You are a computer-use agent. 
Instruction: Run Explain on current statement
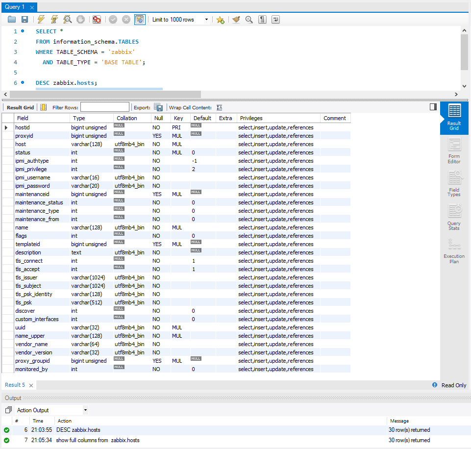[x=68, y=20]
